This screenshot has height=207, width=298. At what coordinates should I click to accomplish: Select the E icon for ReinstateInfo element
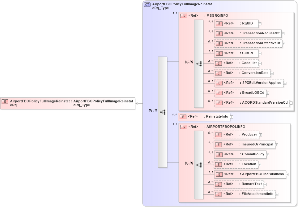click(x=182, y=117)
